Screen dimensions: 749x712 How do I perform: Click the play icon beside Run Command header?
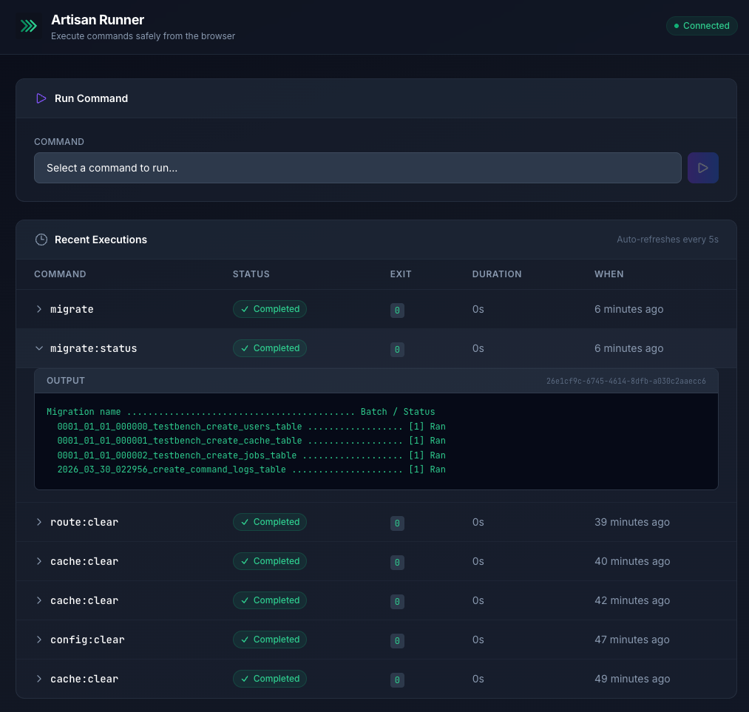pyautogui.click(x=41, y=98)
